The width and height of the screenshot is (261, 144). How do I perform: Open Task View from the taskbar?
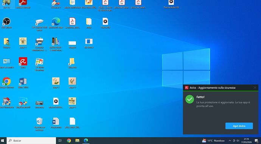click(60, 141)
